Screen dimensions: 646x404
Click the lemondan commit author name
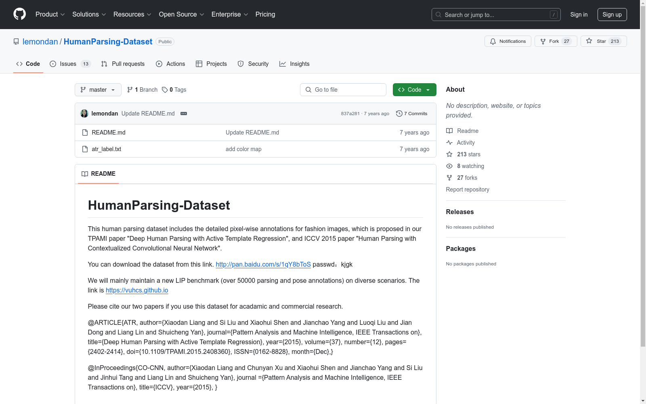(x=105, y=114)
